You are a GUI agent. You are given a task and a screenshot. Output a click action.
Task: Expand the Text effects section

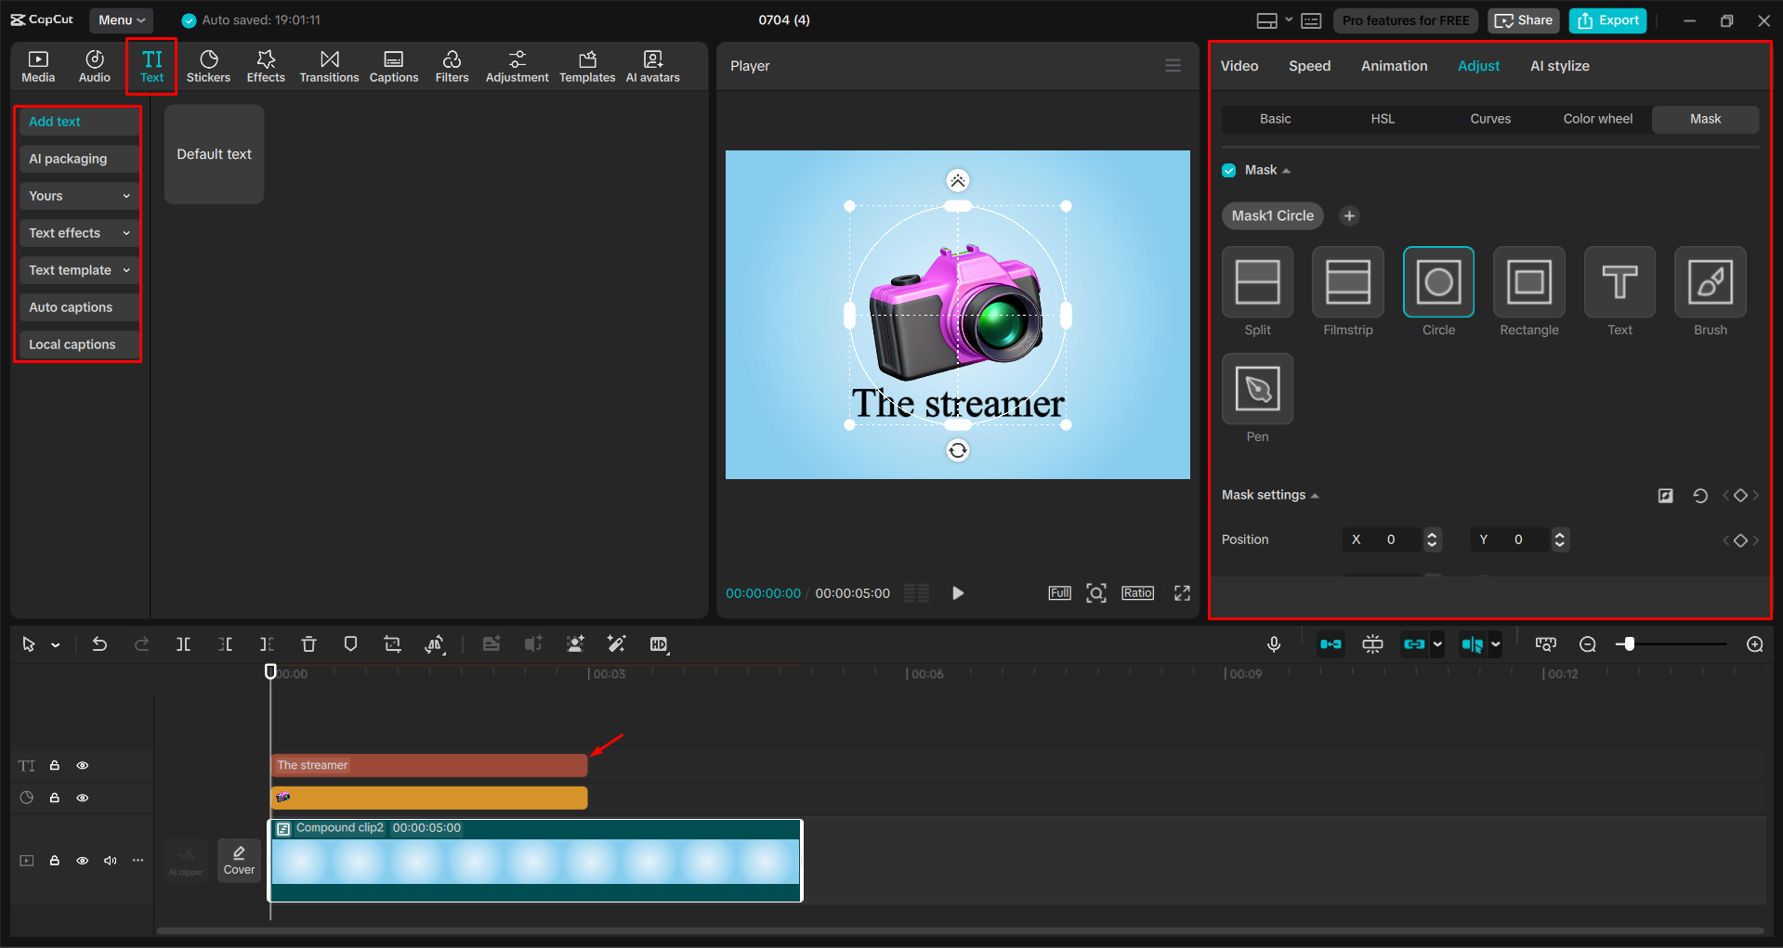[x=78, y=232]
